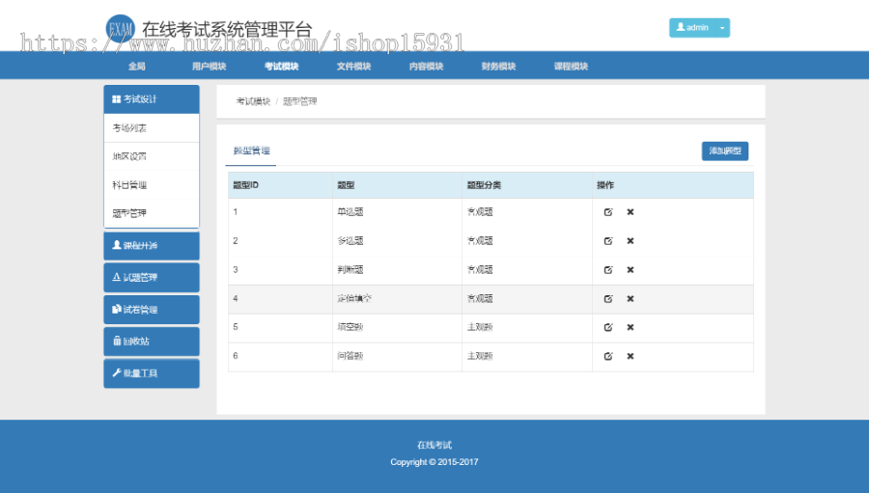Delete the row 6 问答题 entry
The height and width of the screenshot is (493, 869).
pos(631,356)
